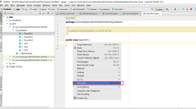Open the Structure tool window sidebar tab
This screenshot has width=196, height=109.
click(1, 33)
